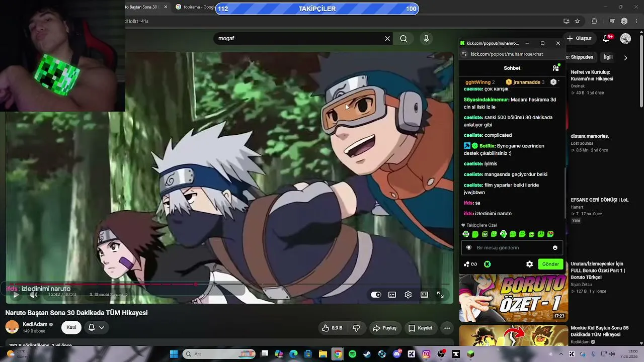Dislike the video with thumbs-down
644x362 pixels.
click(x=356, y=328)
